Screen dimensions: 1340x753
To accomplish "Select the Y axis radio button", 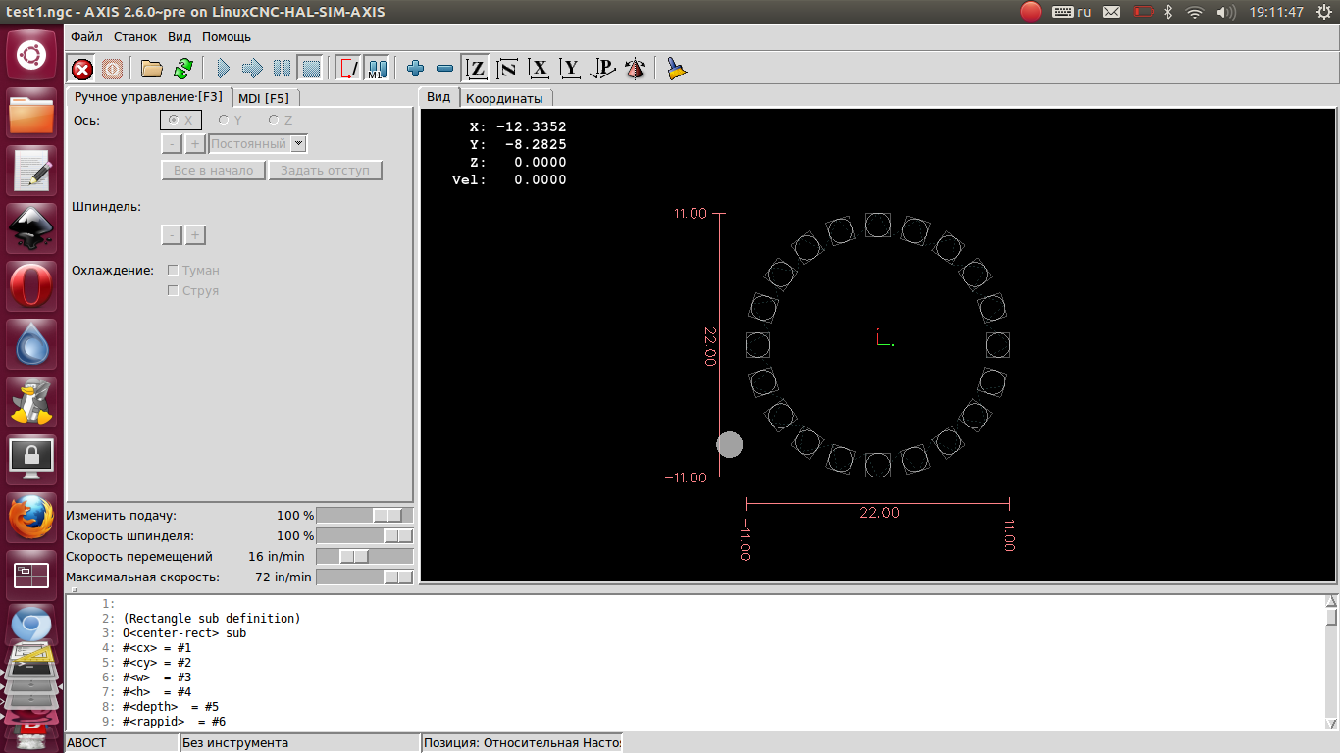I will coord(224,120).
